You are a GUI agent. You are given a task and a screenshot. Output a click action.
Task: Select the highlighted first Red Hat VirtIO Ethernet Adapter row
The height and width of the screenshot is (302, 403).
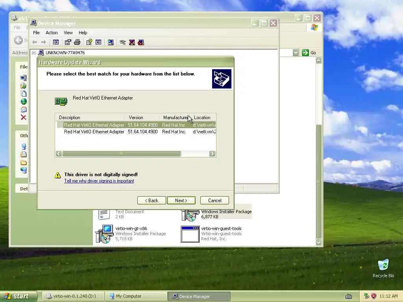click(x=136, y=125)
